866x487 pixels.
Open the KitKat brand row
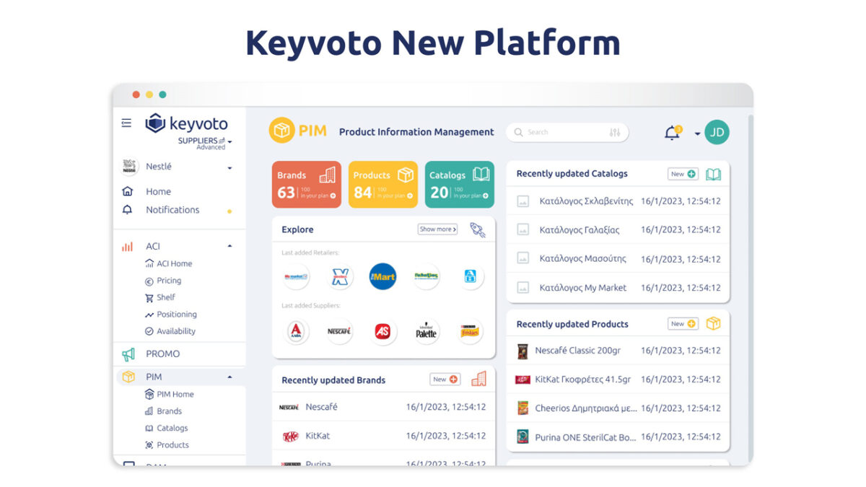(x=383, y=436)
